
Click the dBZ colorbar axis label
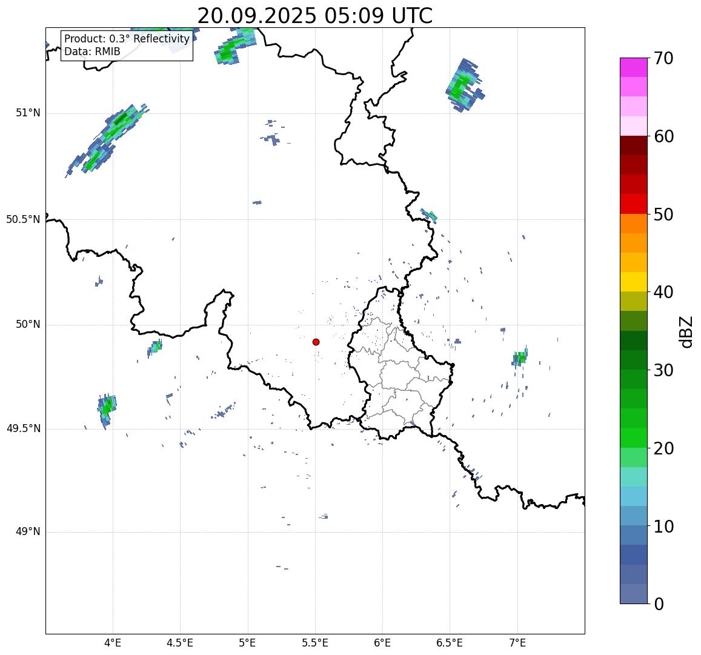[686, 331]
